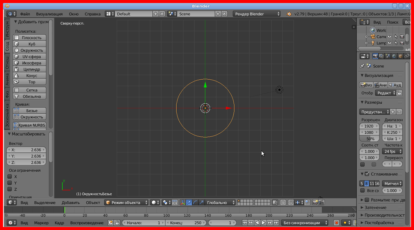This screenshot has width=414, height=230.
Task: Enable the Размытие при дв checkbox
Action: [367, 200]
